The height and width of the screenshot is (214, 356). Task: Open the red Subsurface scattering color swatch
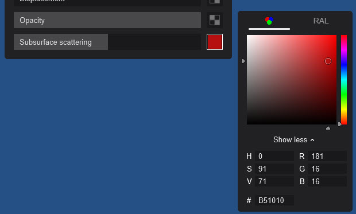coord(215,42)
